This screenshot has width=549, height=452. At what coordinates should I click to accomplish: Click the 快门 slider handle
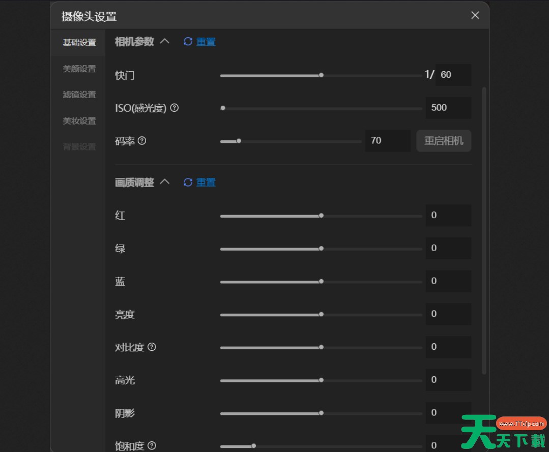(321, 75)
